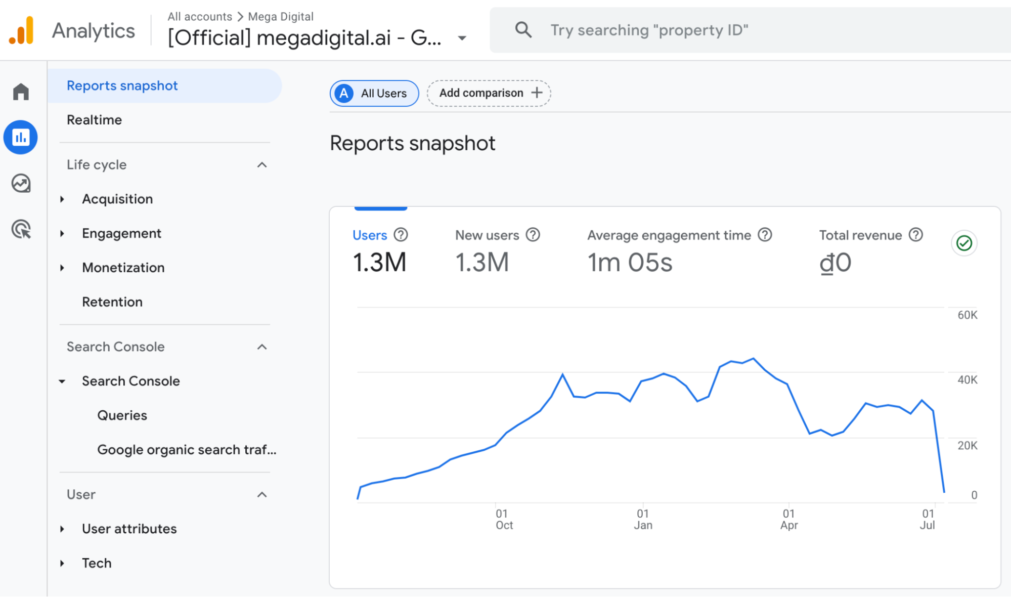Switch to the Realtime report

94,120
